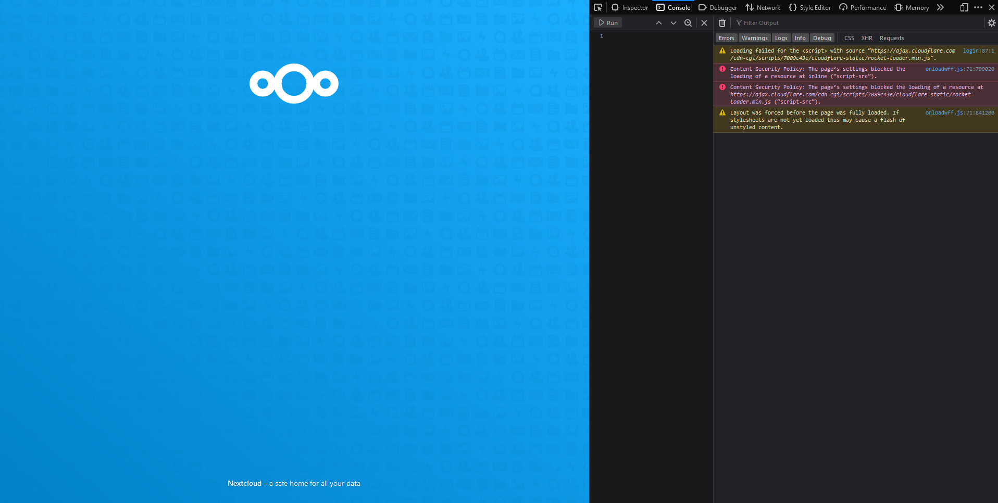Toggle responsive design mode icon
Screen dimensions: 998x503
click(x=964, y=7)
